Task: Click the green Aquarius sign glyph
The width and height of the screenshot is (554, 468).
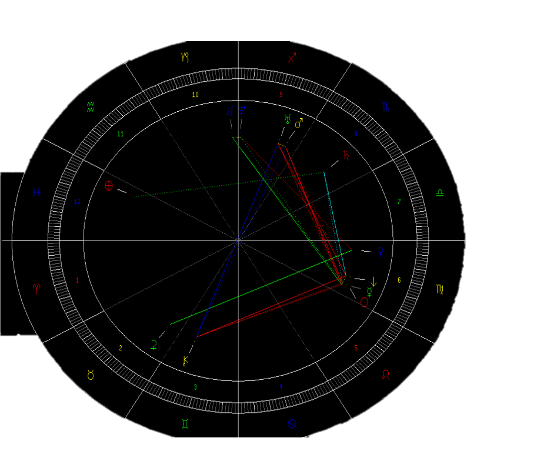Action: tap(91, 107)
